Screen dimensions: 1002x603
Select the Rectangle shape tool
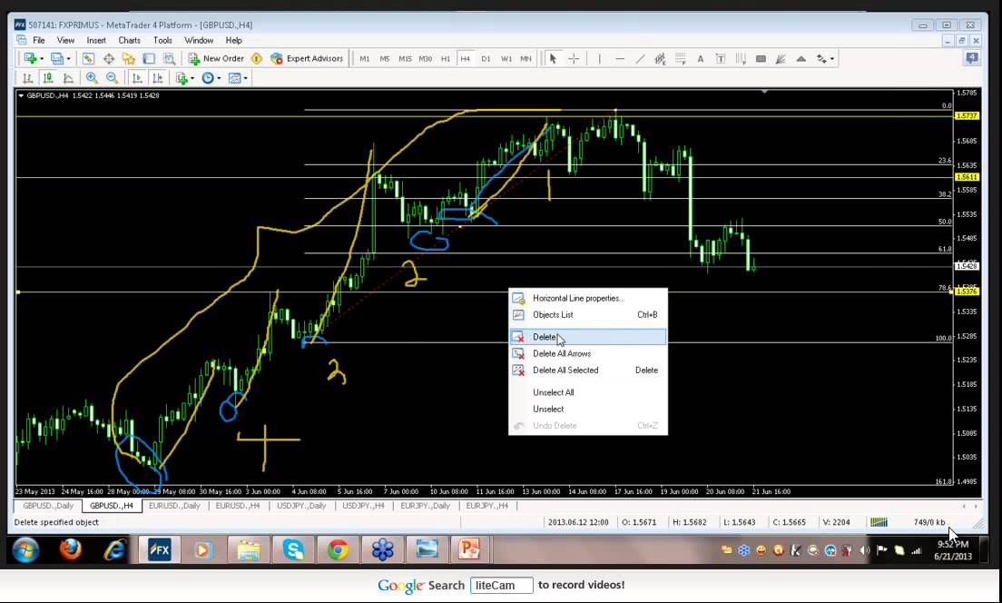[761, 58]
